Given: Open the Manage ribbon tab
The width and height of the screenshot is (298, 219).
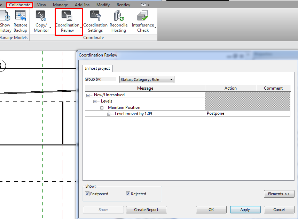Looking at the screenshot, I should point(60,5).
